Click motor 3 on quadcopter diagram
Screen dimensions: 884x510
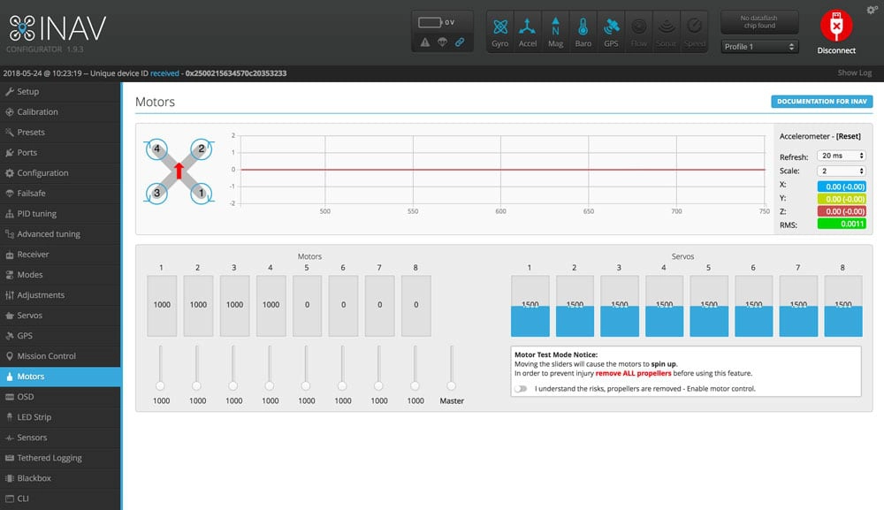tap(156, 194)
